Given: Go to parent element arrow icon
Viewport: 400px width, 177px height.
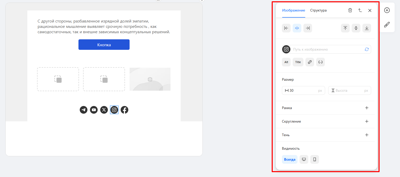Looking at the screenshot, I should 360,10.
